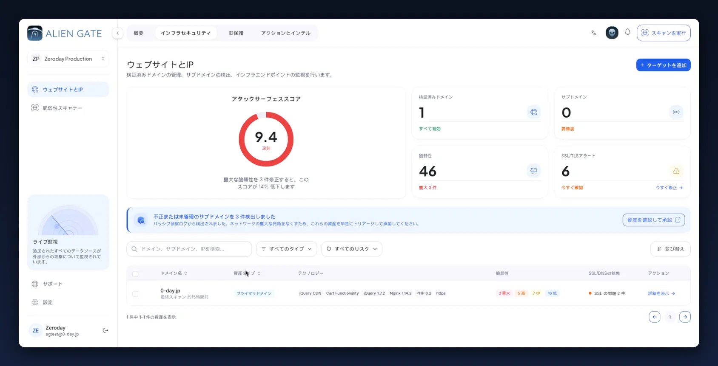Click the ウェブサイトとIP sidebar globe icon

pos(35,90)
